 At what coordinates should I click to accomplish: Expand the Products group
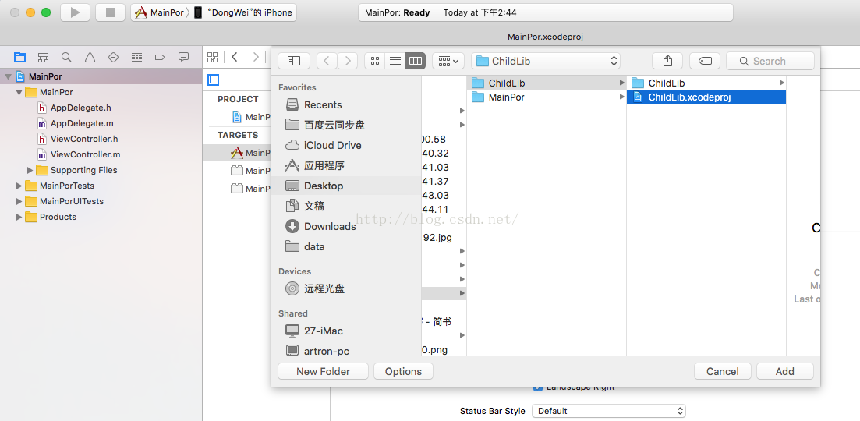[x=19, y=217]
